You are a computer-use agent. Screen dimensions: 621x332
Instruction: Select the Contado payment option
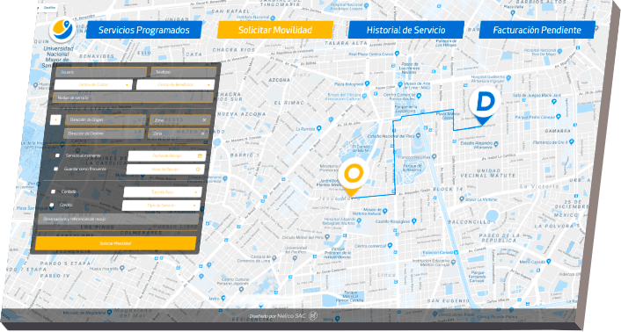(x=53, y=191)
